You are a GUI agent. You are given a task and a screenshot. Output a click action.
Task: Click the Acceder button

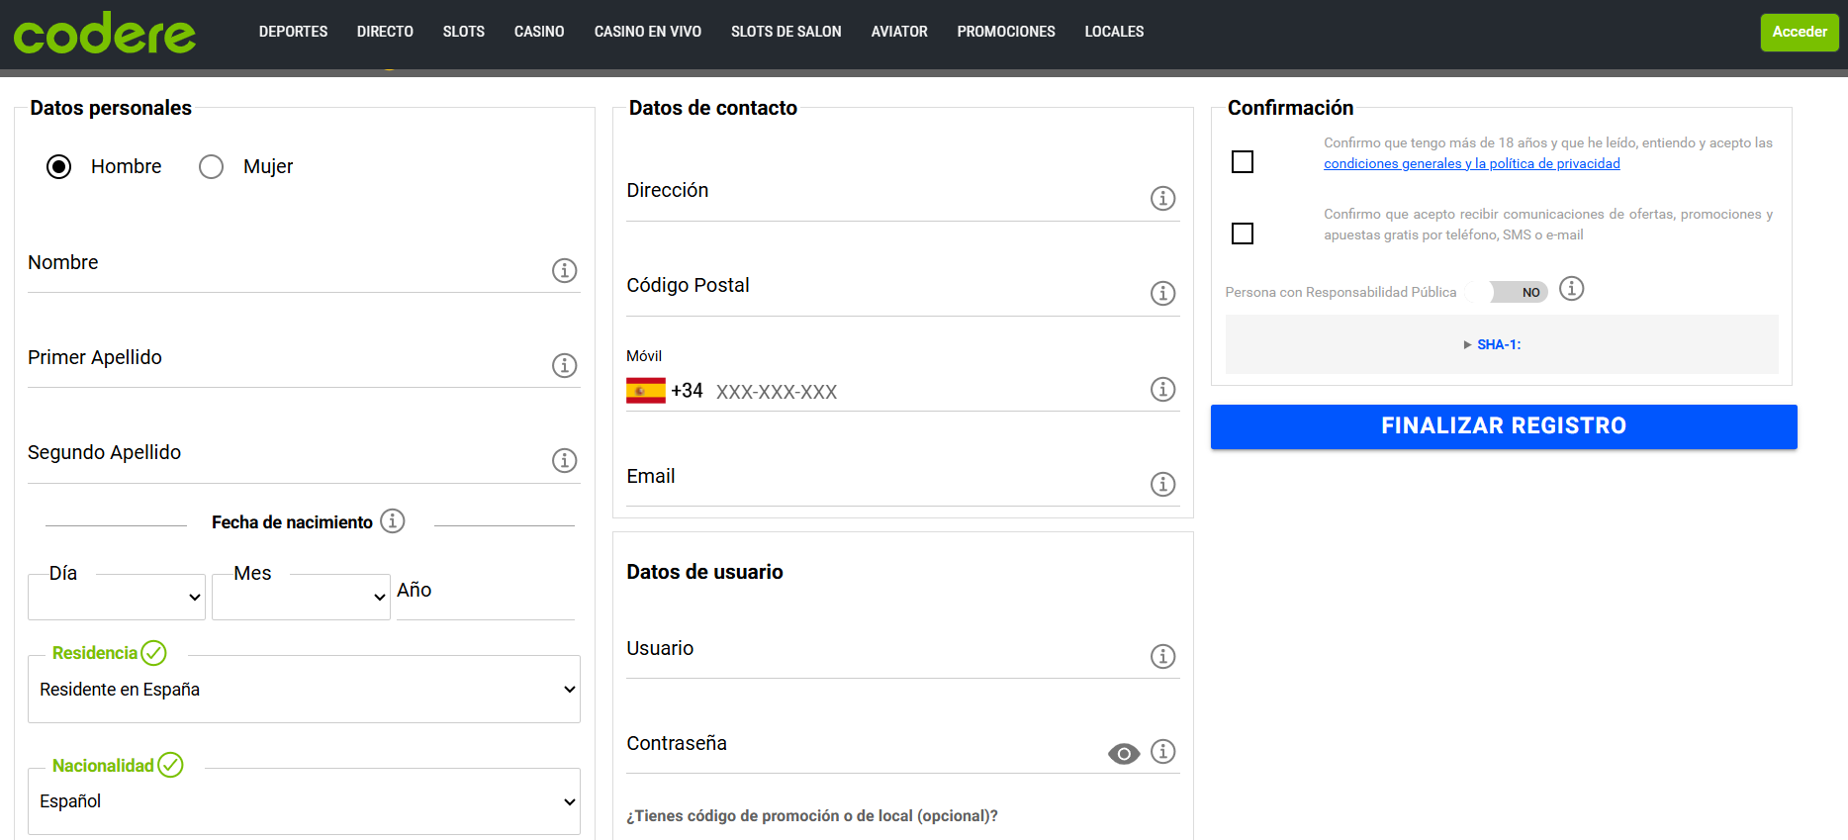[1800, 33]
